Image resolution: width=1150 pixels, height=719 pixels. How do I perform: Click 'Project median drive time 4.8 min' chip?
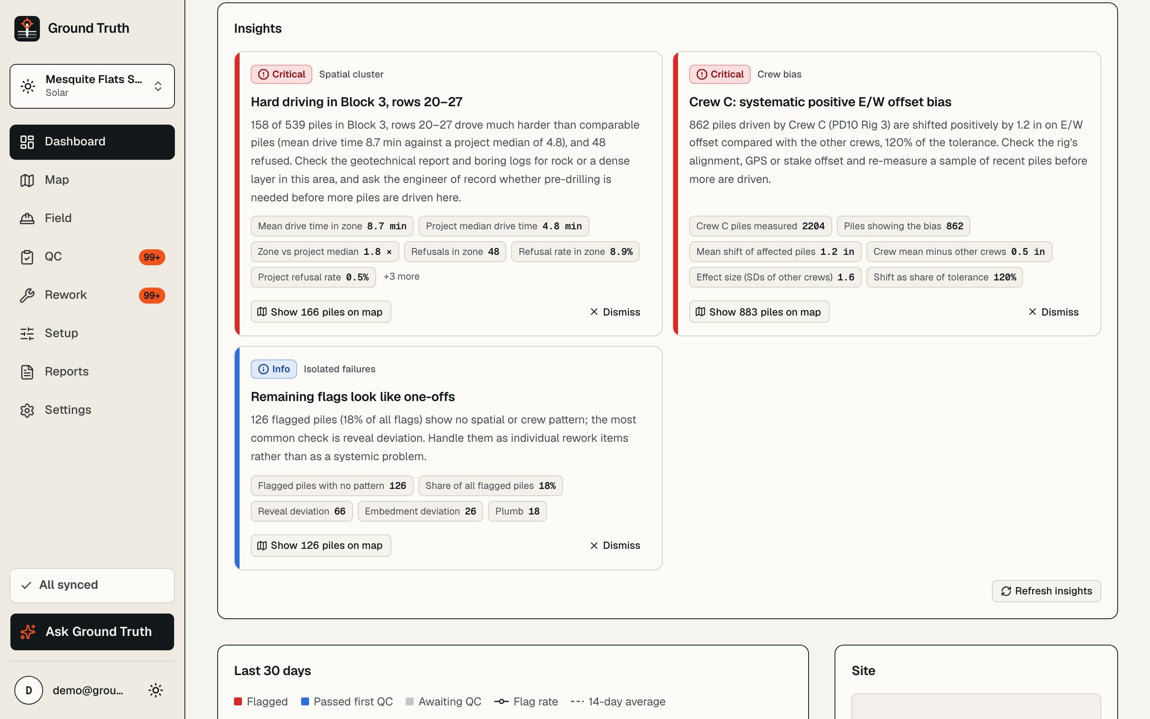(x=504, y=226)
